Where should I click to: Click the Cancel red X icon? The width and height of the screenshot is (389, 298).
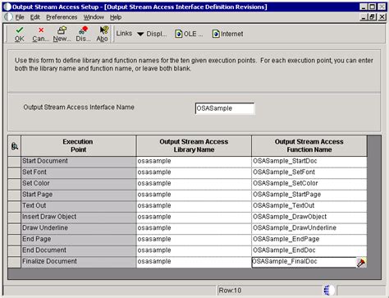click(x=41, y=30)
